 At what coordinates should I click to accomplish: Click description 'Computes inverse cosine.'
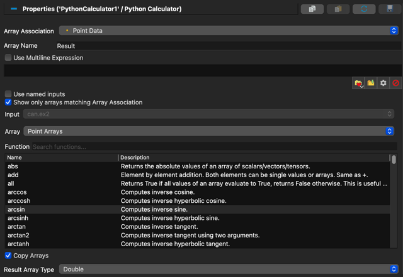(157, 192)
